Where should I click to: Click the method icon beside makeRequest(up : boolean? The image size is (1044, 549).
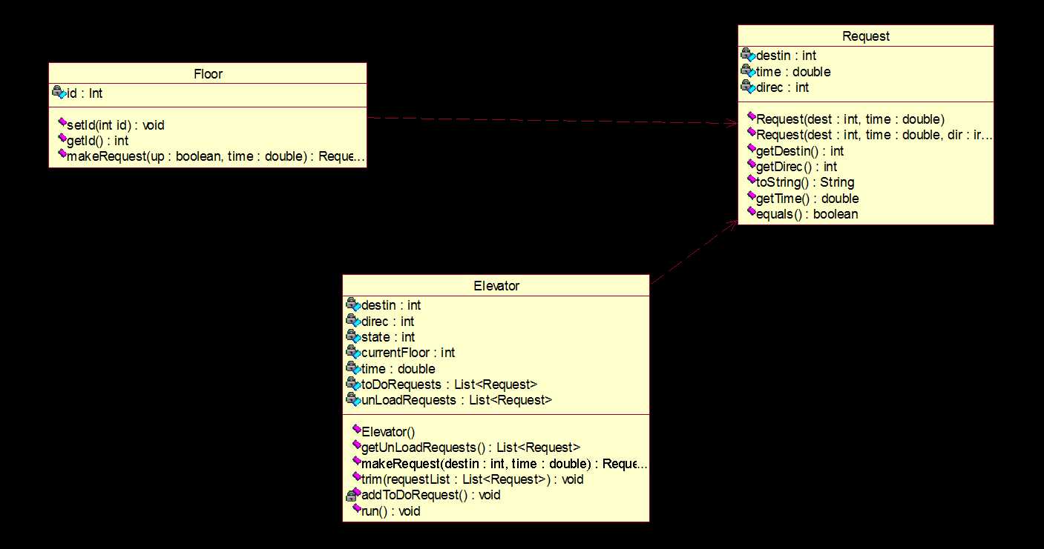tap(62, 154)
